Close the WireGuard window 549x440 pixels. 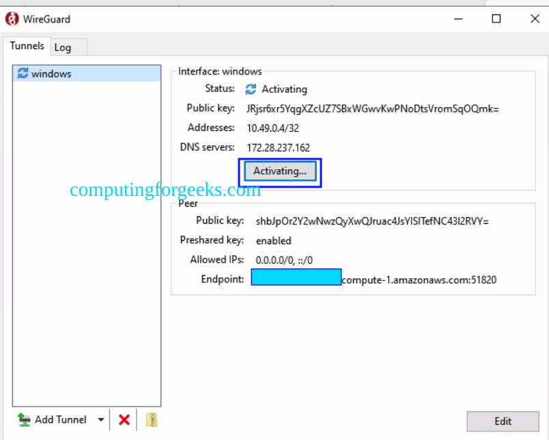point(535,19)
